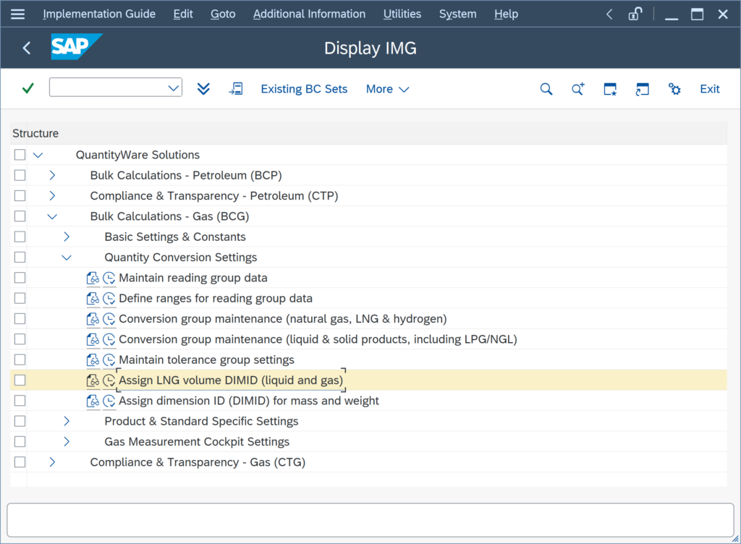The height and width of the screenshot is (544, 741).
Task: Collapse Bulk Calculations - Gas (BCG) node
Action: pyautogui.click(x=52, y=216)
